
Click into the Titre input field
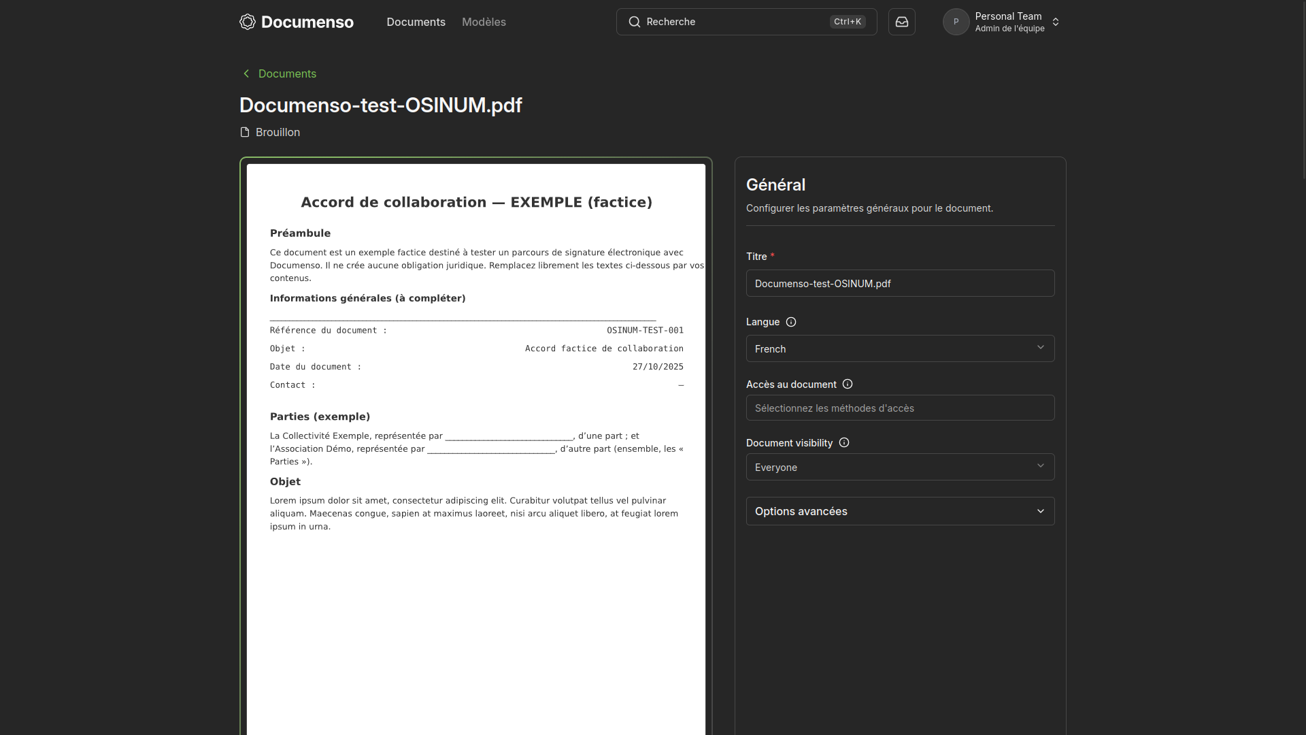899,283
